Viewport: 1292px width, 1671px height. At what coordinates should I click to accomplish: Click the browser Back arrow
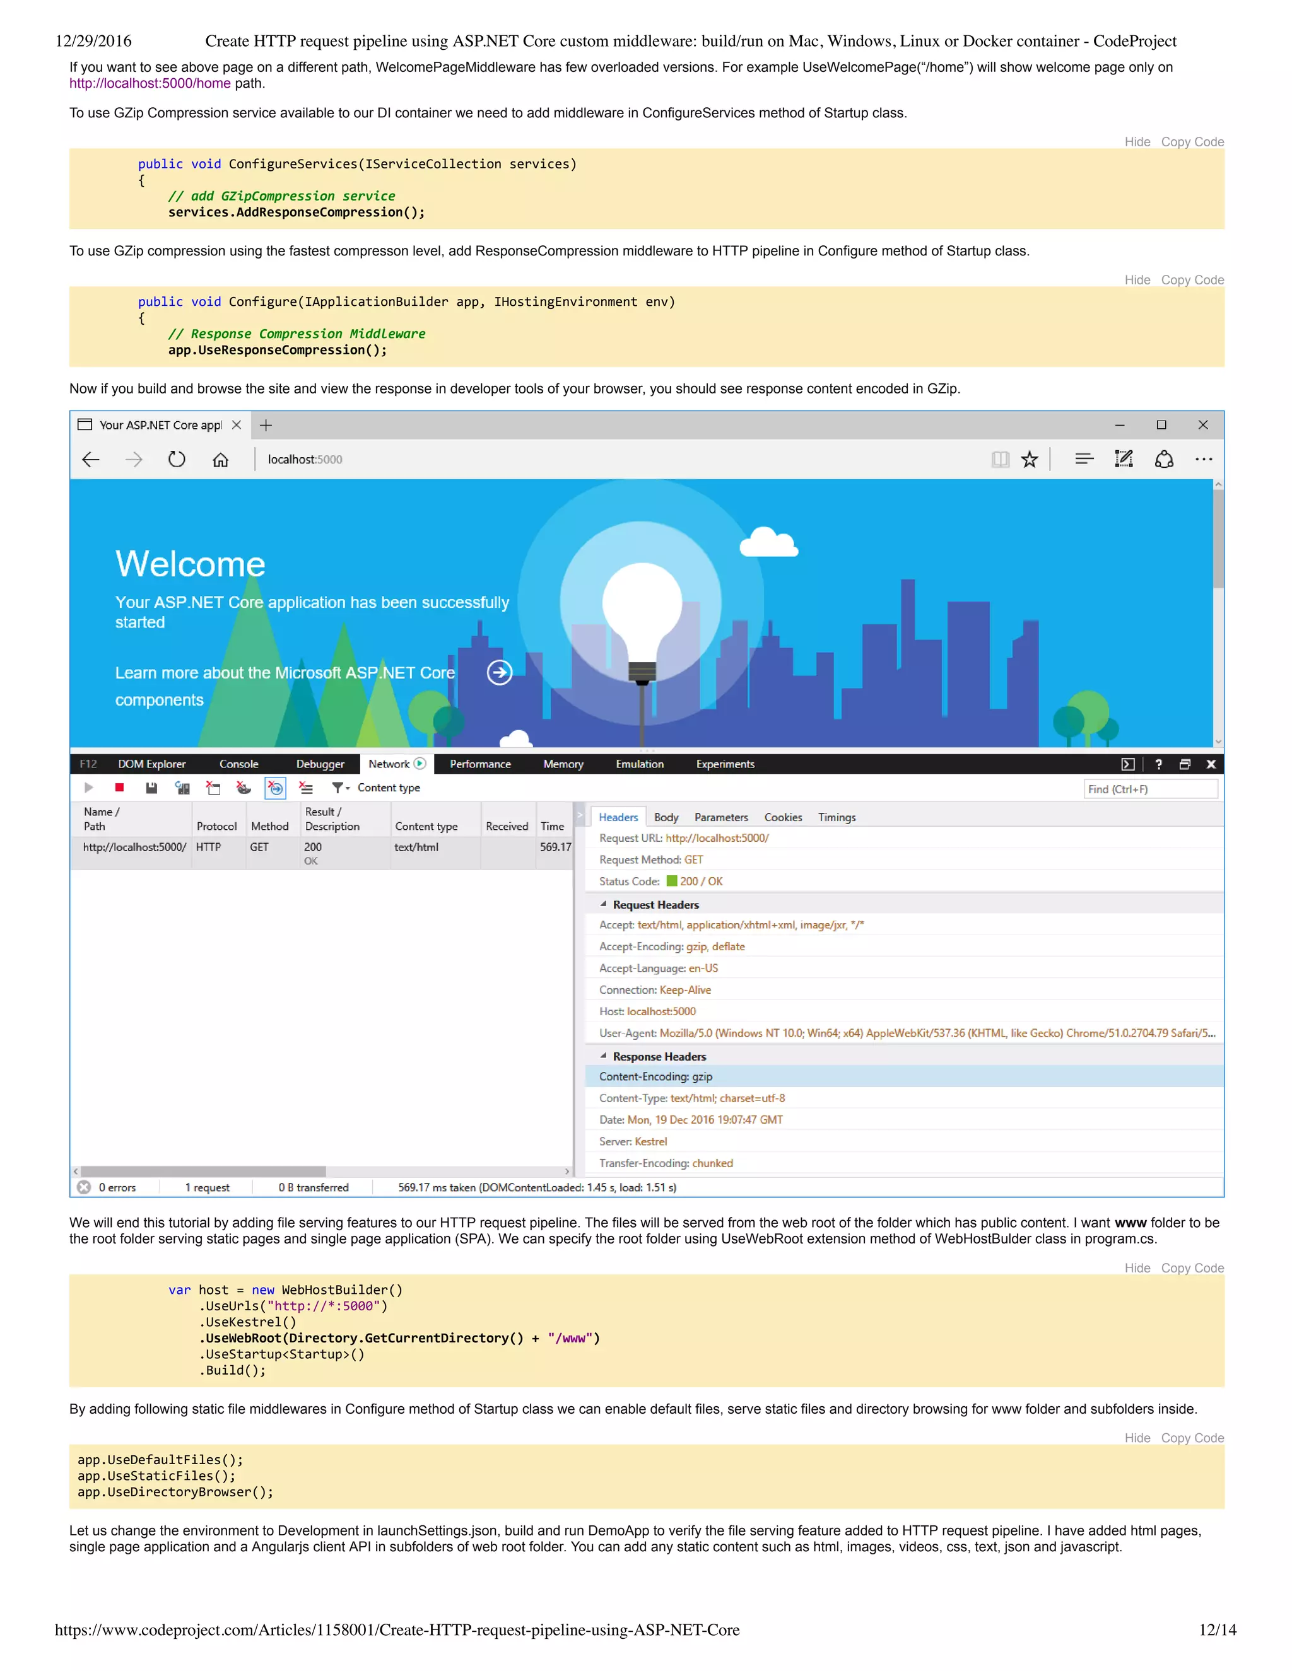point(90,459)
